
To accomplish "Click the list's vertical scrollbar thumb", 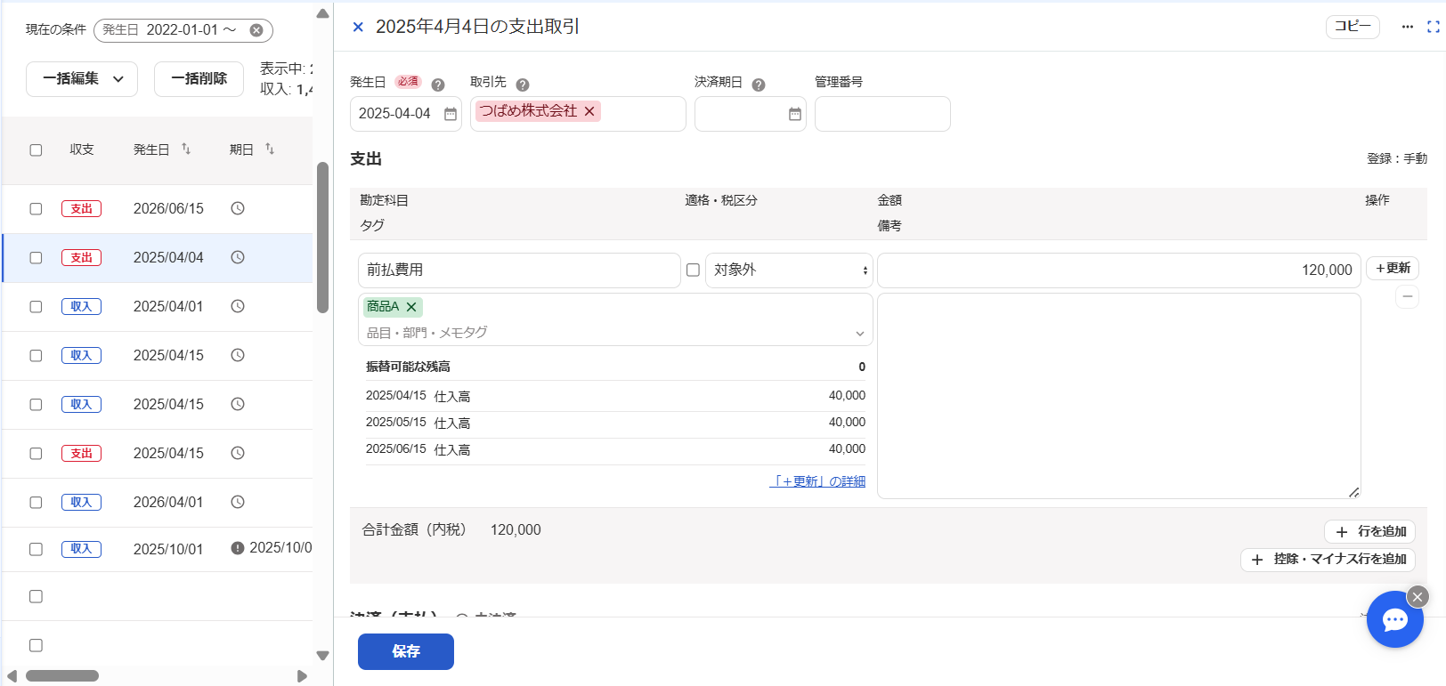I will click(322, 238).
